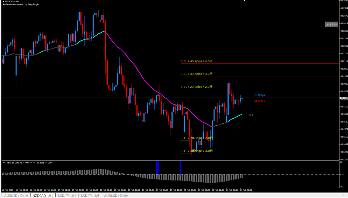Click the LINE SIGN button
This screenshot has width=348, height=198.
pyautogui.click(x=331, y=25)
